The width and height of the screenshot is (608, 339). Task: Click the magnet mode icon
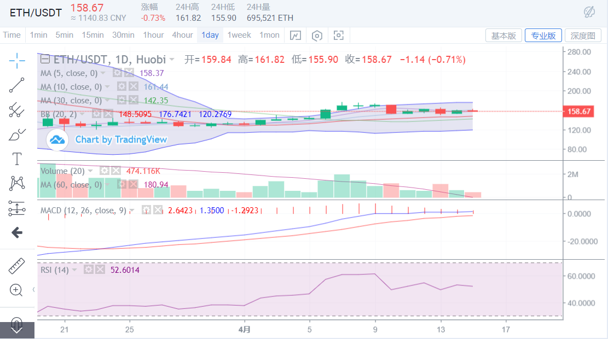click(x=16, y=325)
